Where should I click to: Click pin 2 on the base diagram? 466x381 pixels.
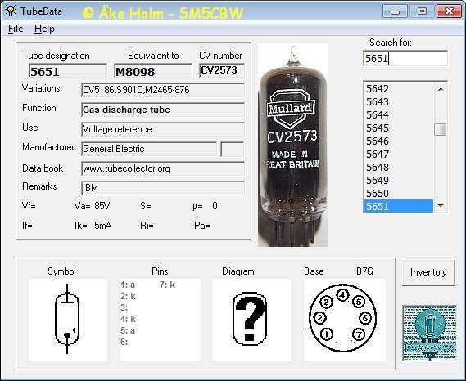[319, 318]
